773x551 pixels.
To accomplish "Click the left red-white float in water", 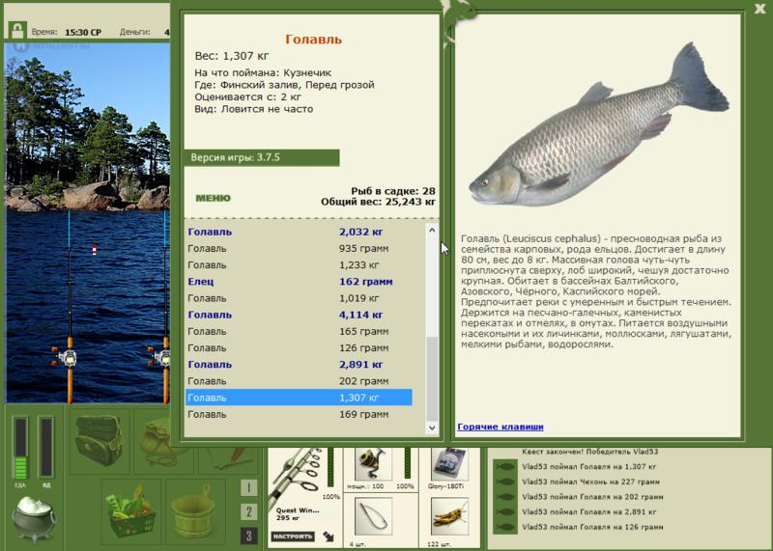I will tap(95, 249).
